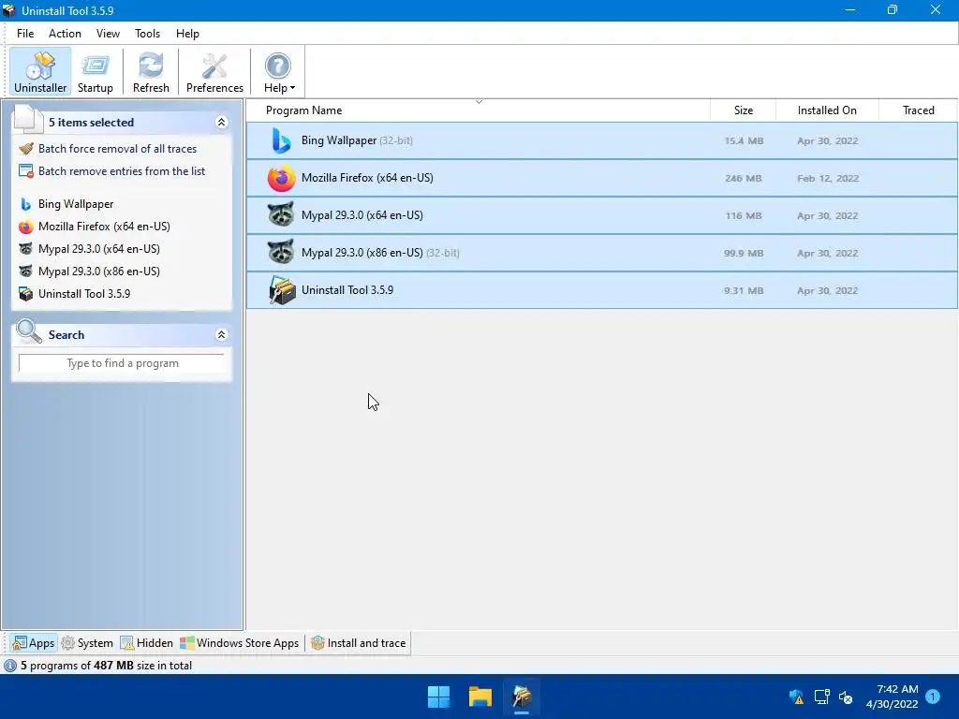Click the Bing icon in the sidebar list
The image size is (959, 719).
pyautogui.click(x=25, y=203)
